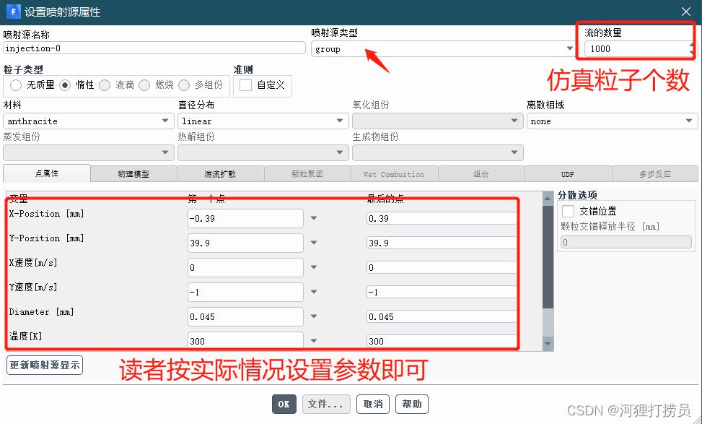702x424 pixels.
Task: Click the Diameter variable arrow icon
Action: tap(314, 316)
